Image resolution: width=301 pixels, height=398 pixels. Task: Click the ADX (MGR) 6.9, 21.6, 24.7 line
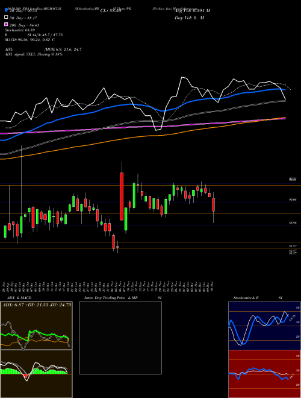(x=43, y=49)
